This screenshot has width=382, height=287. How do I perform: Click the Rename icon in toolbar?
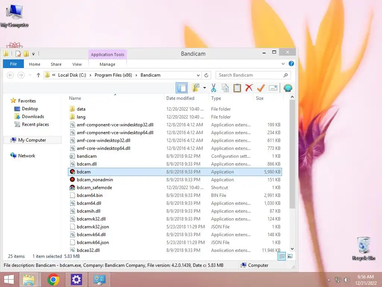point(273,88)
